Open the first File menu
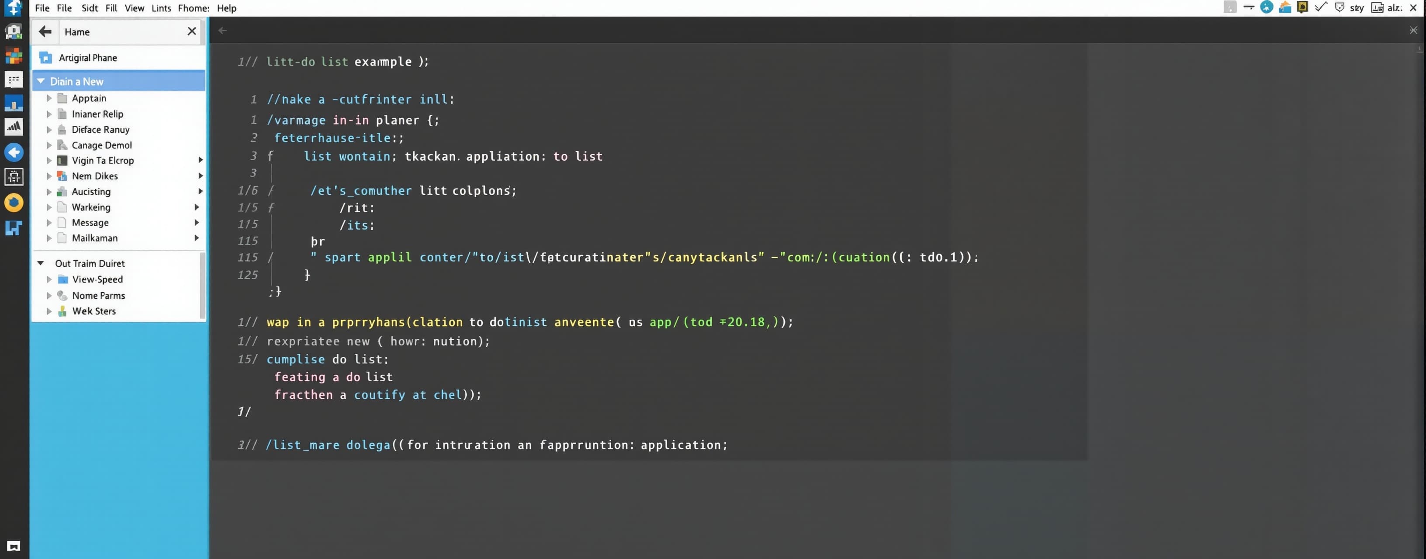Viewport: 1426px width, 559px height. click(42, 8)
